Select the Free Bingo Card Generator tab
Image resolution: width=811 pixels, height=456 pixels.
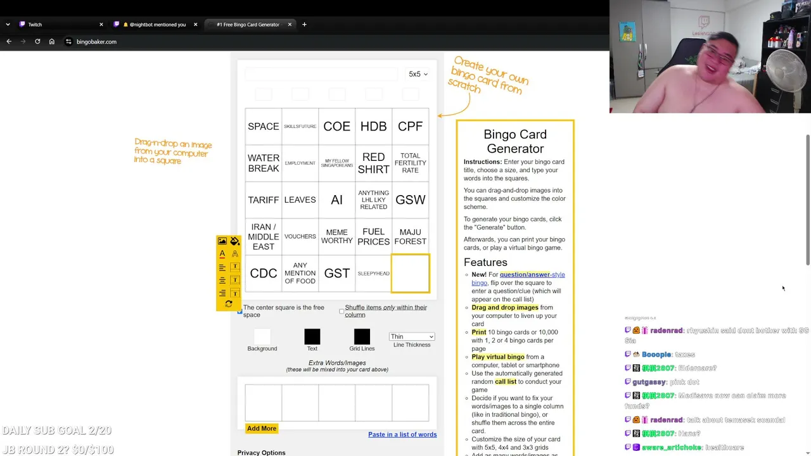[x=250, y=25]
